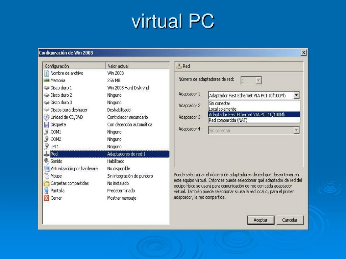Click the COM1 port icon
The width and height of the screenshot is (346, 259).
[x=47, y=132]
